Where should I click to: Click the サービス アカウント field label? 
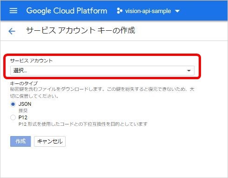click(31, 61)
